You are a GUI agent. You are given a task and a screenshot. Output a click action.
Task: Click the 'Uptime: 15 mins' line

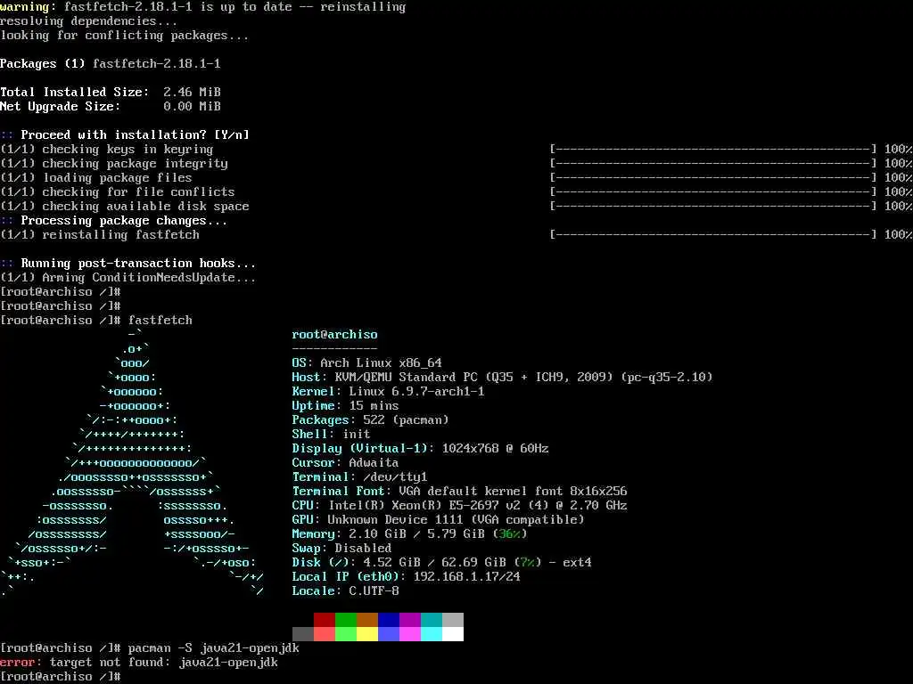tap(345, 406)
